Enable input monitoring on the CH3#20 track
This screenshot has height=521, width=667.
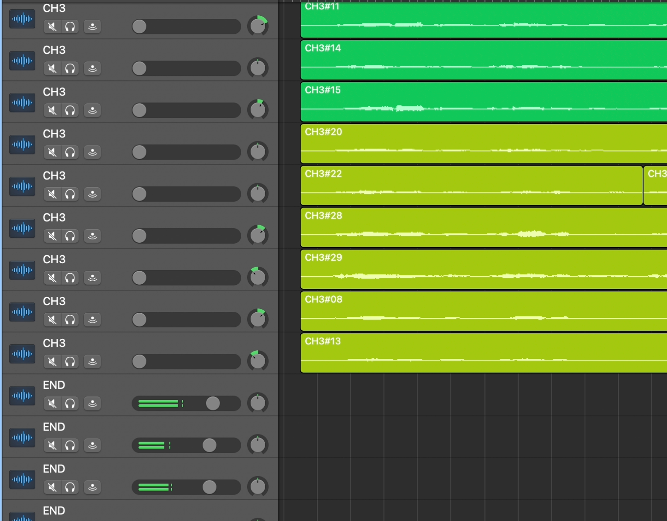click(92, 152)
